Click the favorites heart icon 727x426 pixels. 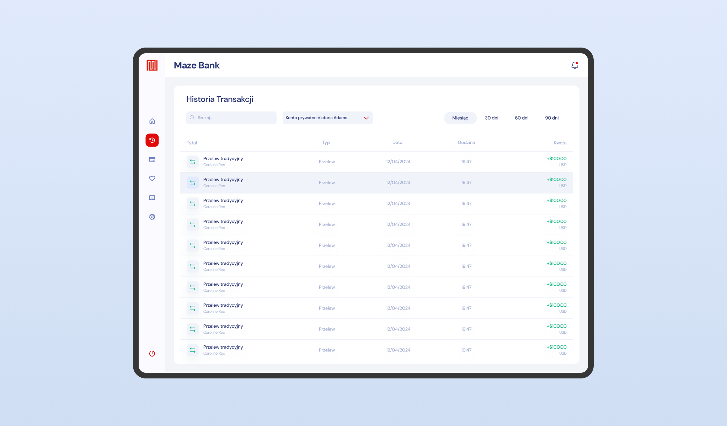[152, 178]
